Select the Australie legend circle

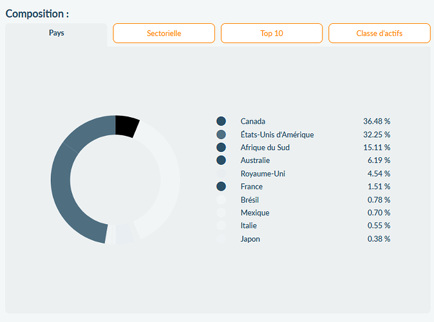click(222, 160)
